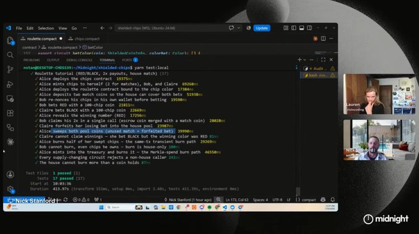The height and width of the screenshot is (234, 419).
Task: Open the Go menu
Action: 74,28
